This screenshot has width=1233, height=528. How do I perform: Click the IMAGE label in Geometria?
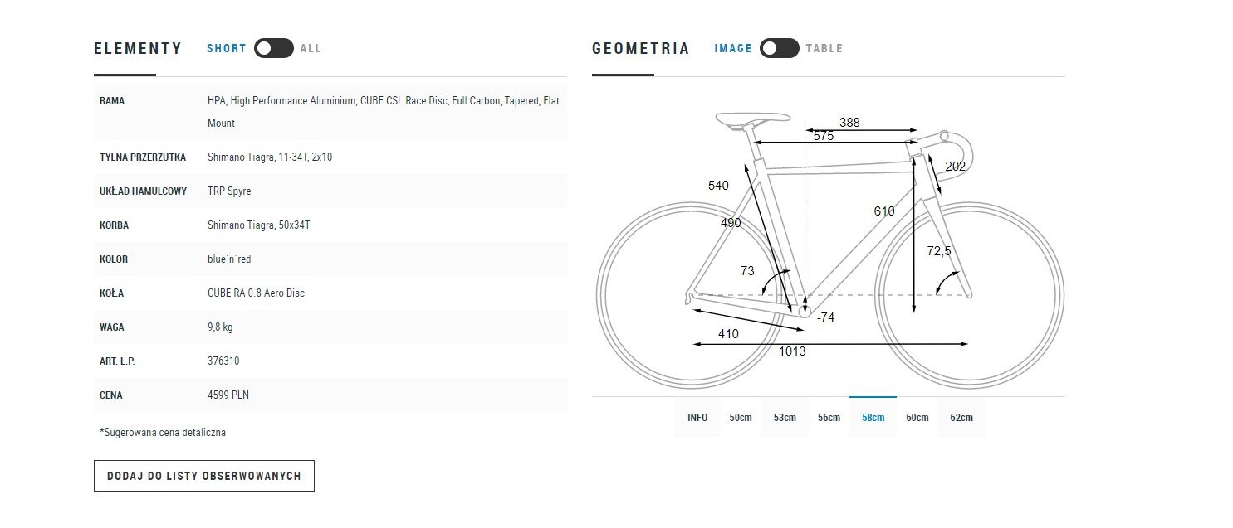point(733,48)
